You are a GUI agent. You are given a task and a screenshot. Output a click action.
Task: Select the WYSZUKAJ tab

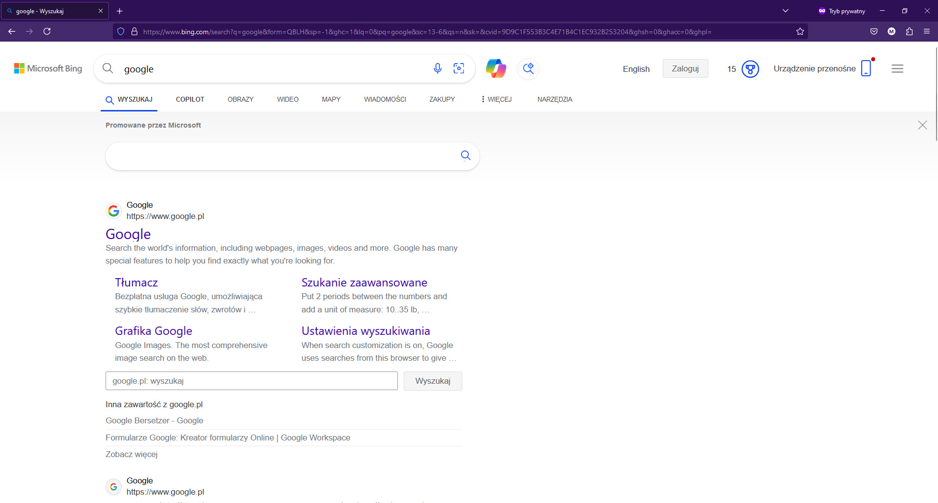[129, 99]
